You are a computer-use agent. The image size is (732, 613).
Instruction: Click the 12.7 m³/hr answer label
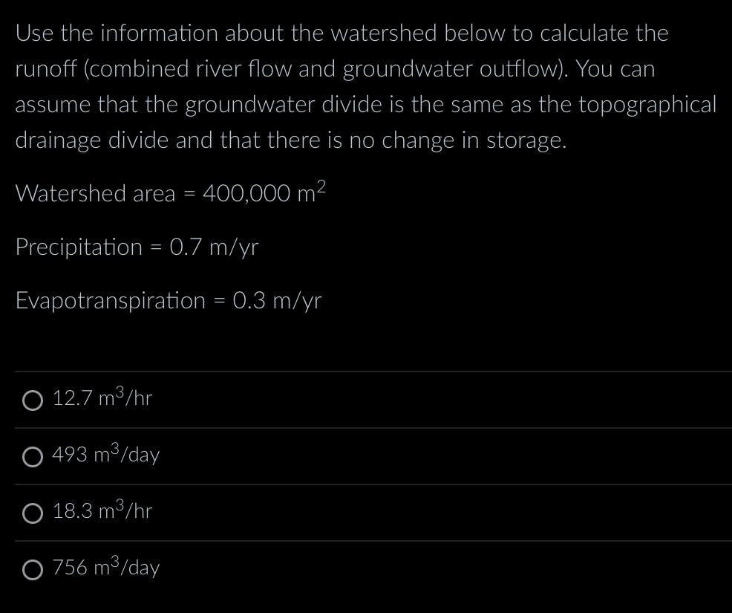coord(102,399)
